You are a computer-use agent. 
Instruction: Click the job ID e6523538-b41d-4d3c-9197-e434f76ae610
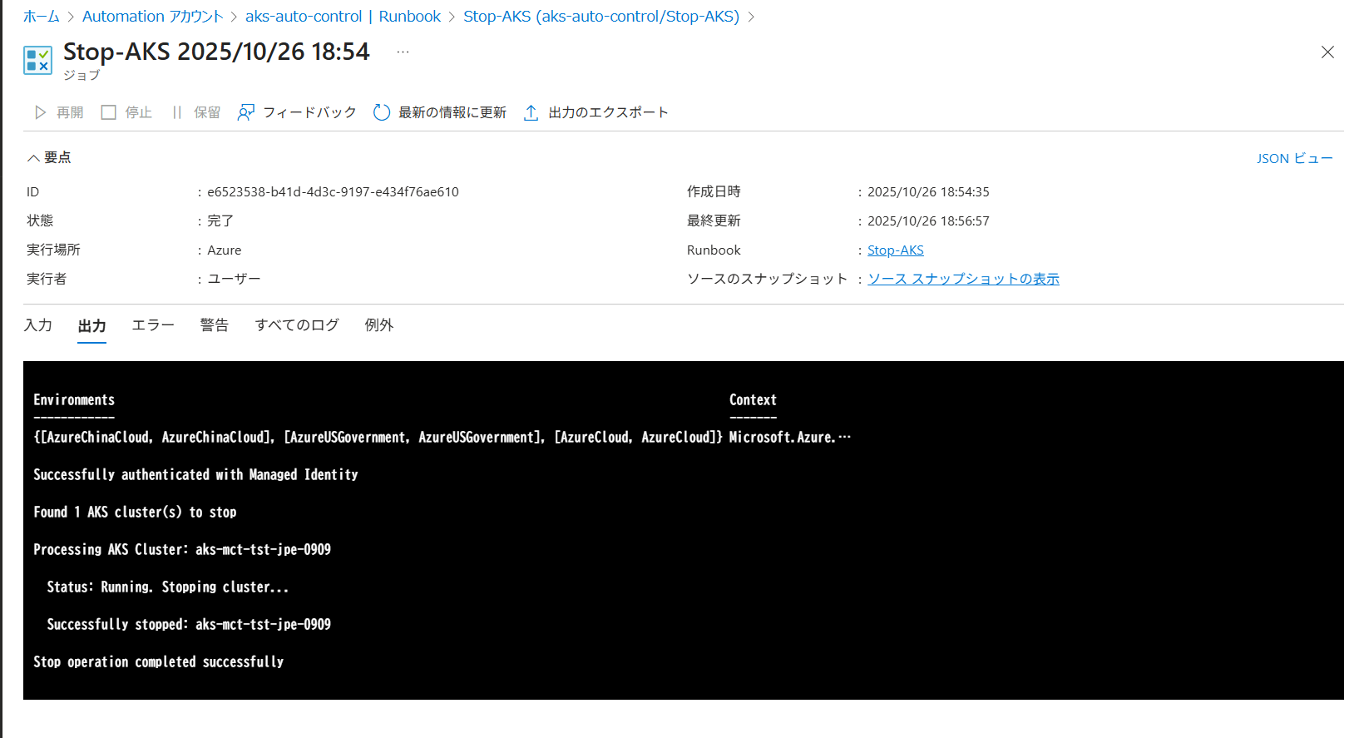333,191
